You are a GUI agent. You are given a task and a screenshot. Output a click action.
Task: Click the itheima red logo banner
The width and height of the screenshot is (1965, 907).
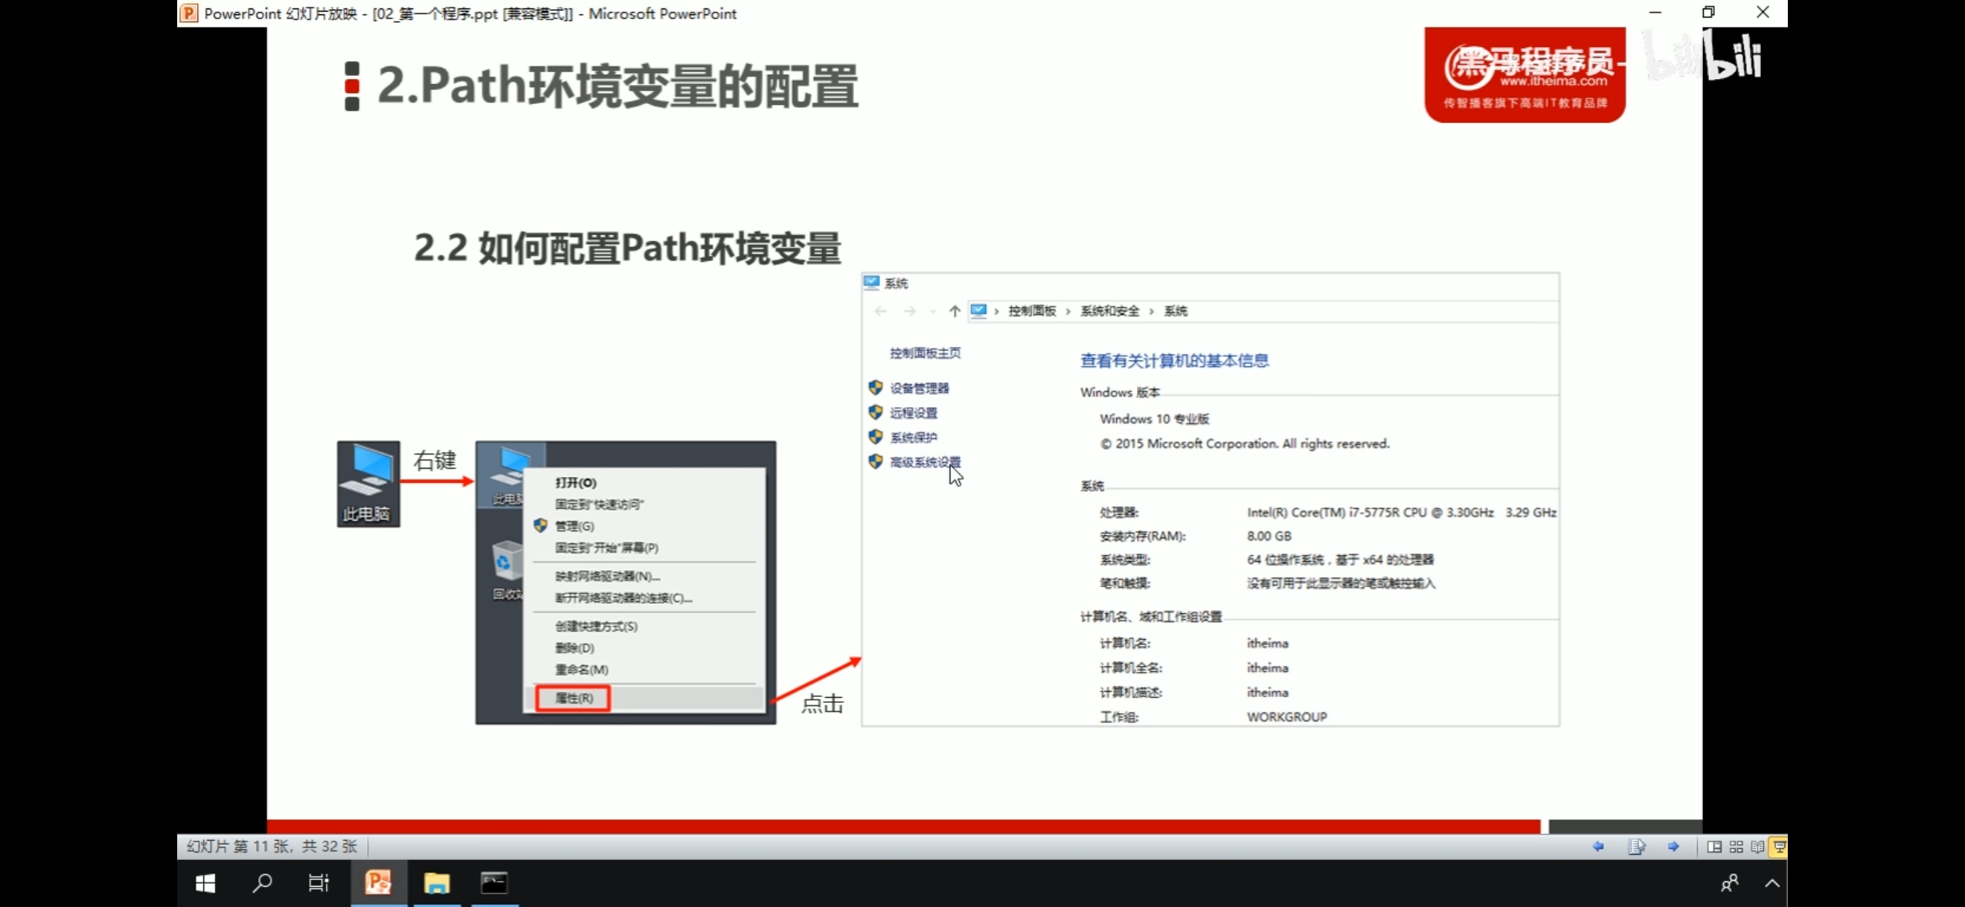(x=1524, y=75)
